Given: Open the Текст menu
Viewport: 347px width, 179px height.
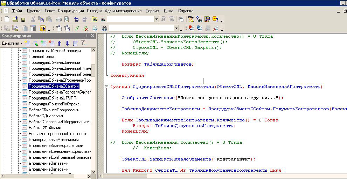Looking at the screenshot, I should tap(50, 11).
